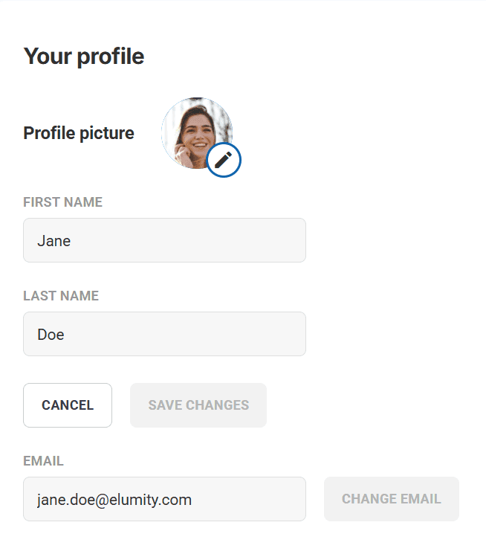Select the smiling woman's avatar image
This screenshot has width=486, height=557.
(x=193, y=129)
